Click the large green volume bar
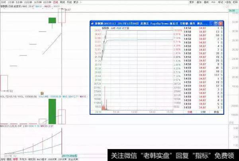The width and height of the screenshot is (239, 161). click(52, 112)
